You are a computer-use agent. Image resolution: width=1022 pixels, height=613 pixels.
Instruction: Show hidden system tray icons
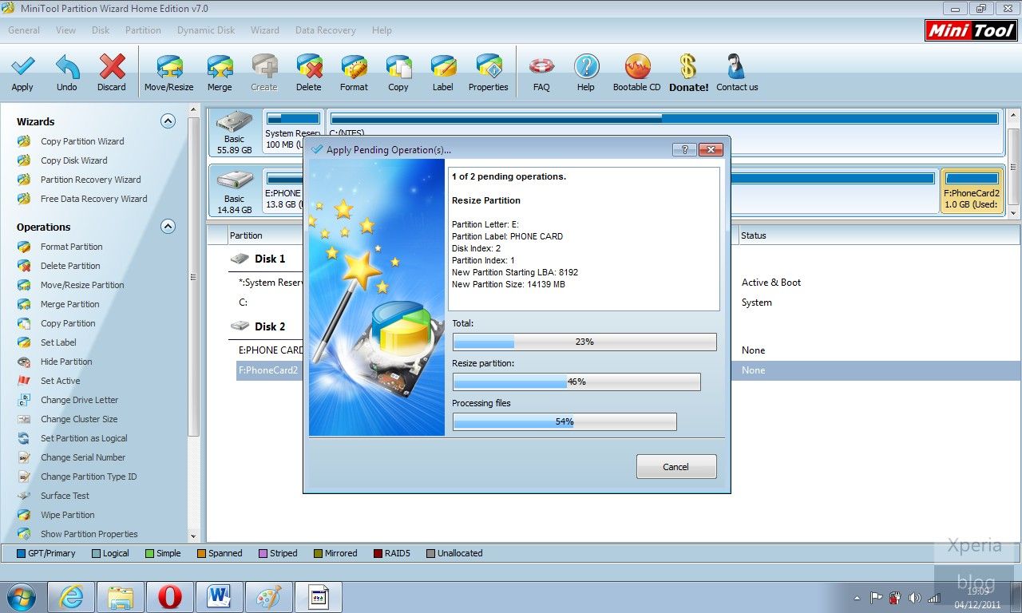click(x=857, y=597)
